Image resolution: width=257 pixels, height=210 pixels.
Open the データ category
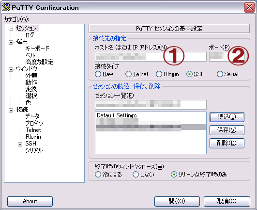32,116
